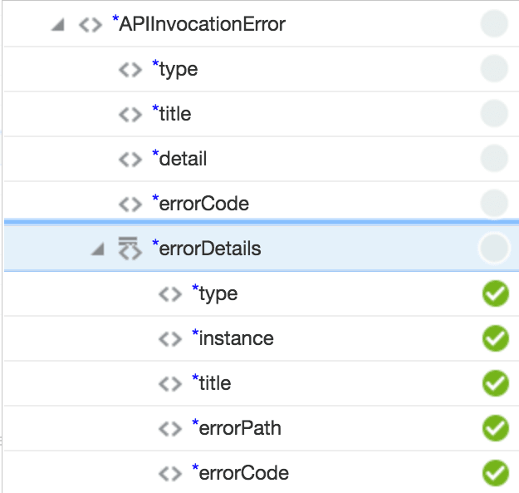Image resolution: width=519 pixels, height=493 pixels.
Task: Select the errorPath element label
Action: [x=240, y=428]
